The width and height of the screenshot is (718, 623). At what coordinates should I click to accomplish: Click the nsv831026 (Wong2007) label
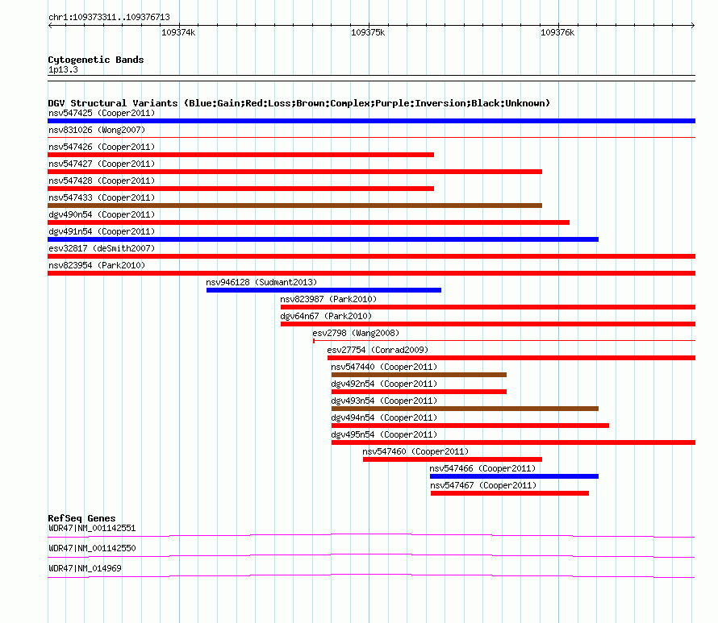pyautogui.click(x=97, y=130)
